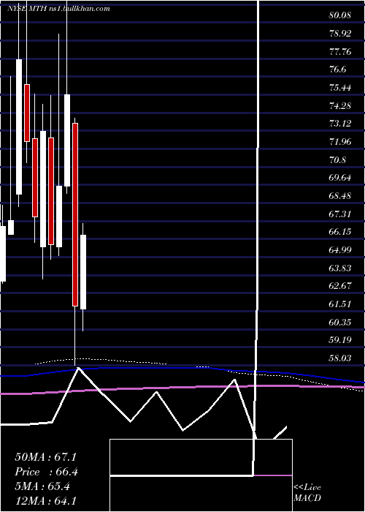The width and height of the screenshot is (365, 512).
Task: Click the NYSE MTH chart title text
Action: pyautogui.click(x=58, y=9)
